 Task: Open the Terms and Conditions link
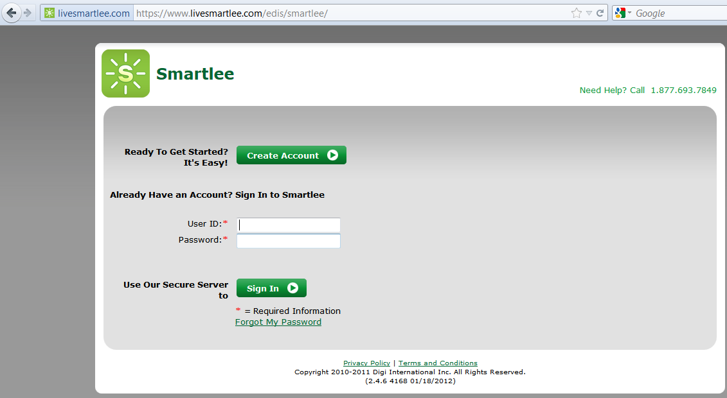pos(438,363)
